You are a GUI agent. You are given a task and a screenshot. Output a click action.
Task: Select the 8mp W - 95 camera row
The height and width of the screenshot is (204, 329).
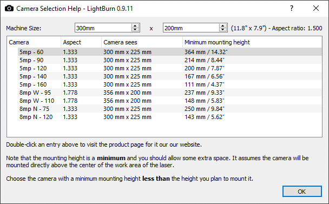pos(170,93)
